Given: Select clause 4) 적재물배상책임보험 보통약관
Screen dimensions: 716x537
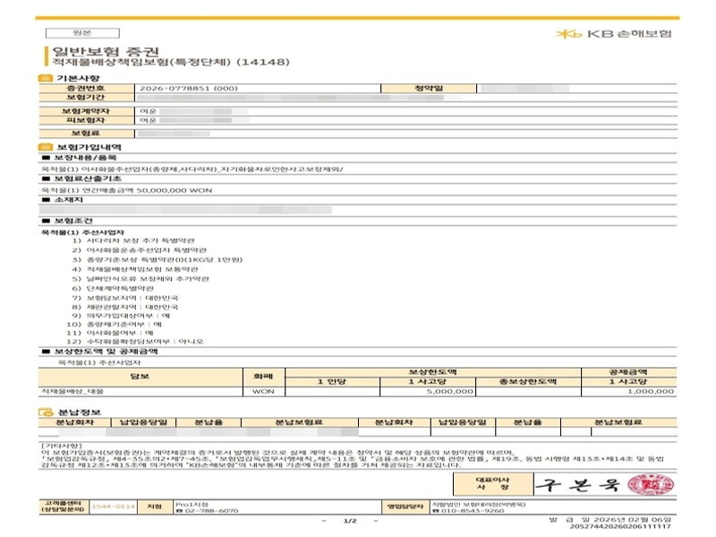Looking at the screenshot, I should 135,269.
